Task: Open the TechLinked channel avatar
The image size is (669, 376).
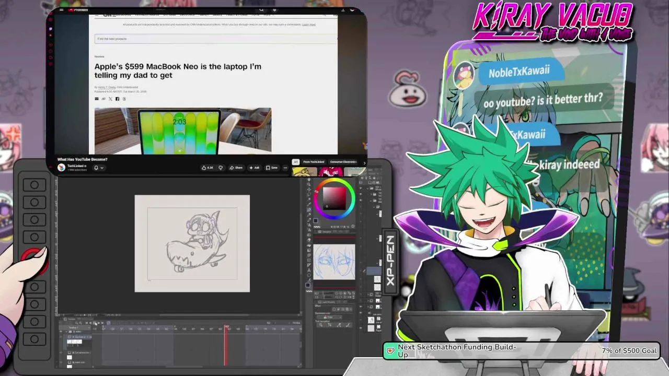Action: [61, 168]
